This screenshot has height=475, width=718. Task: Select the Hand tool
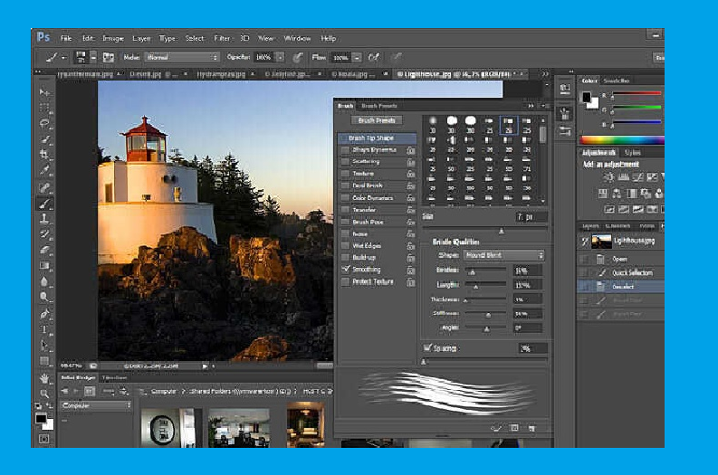[44, 378]
